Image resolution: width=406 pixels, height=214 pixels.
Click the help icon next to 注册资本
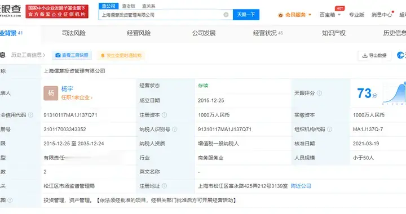(165, 115)
